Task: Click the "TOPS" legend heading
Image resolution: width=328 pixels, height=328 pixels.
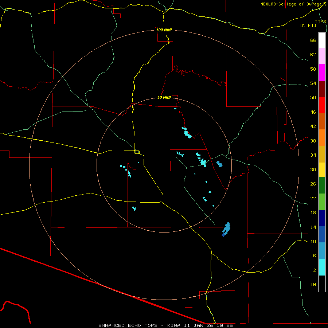Action: pyautogui.click(x=320, y=22)
